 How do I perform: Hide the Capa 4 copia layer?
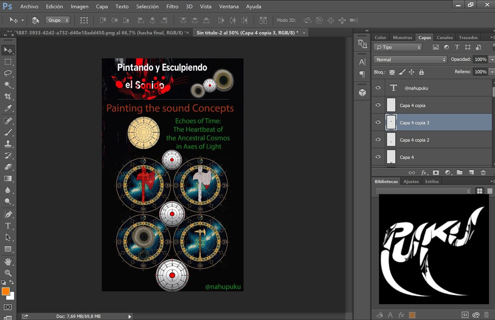[378, 105]
